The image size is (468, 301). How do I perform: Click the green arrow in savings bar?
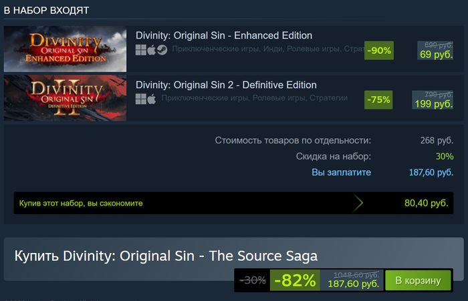[358, 203]
